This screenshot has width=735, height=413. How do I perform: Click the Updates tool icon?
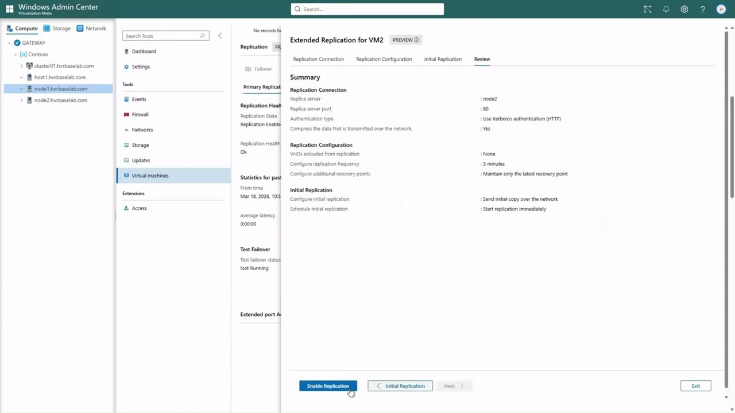click(x=127, y=160)
